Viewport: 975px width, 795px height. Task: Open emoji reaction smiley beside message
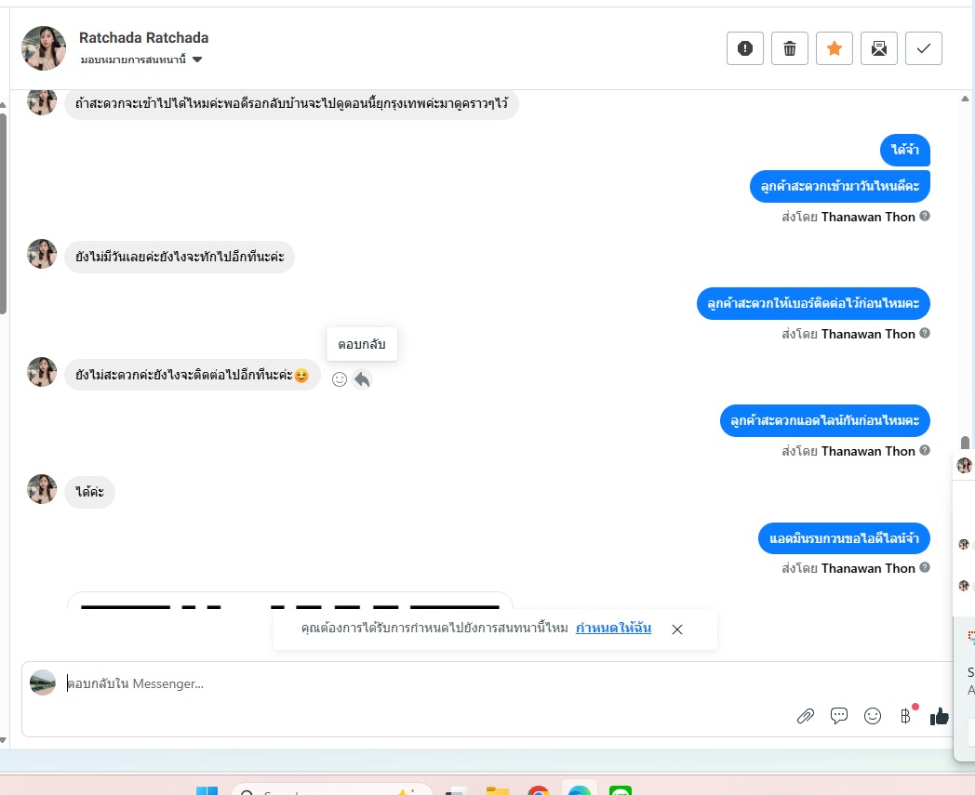340,379
